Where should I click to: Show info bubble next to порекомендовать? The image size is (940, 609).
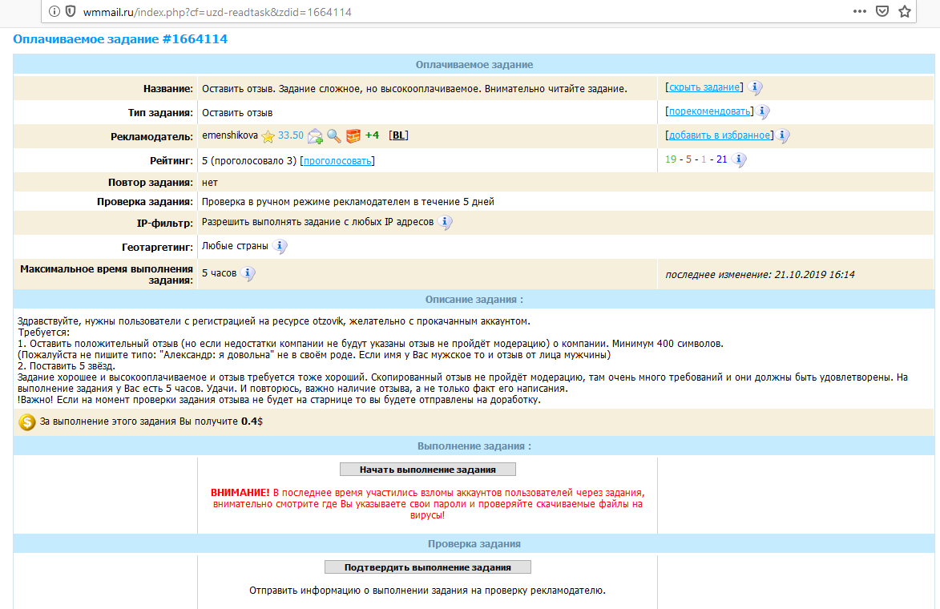[763, 111]
